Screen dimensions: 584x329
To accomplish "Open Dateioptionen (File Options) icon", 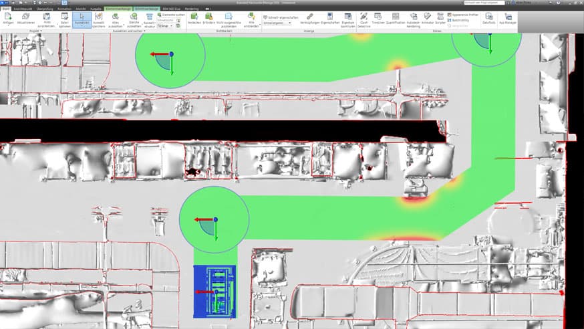I will 64,20.
